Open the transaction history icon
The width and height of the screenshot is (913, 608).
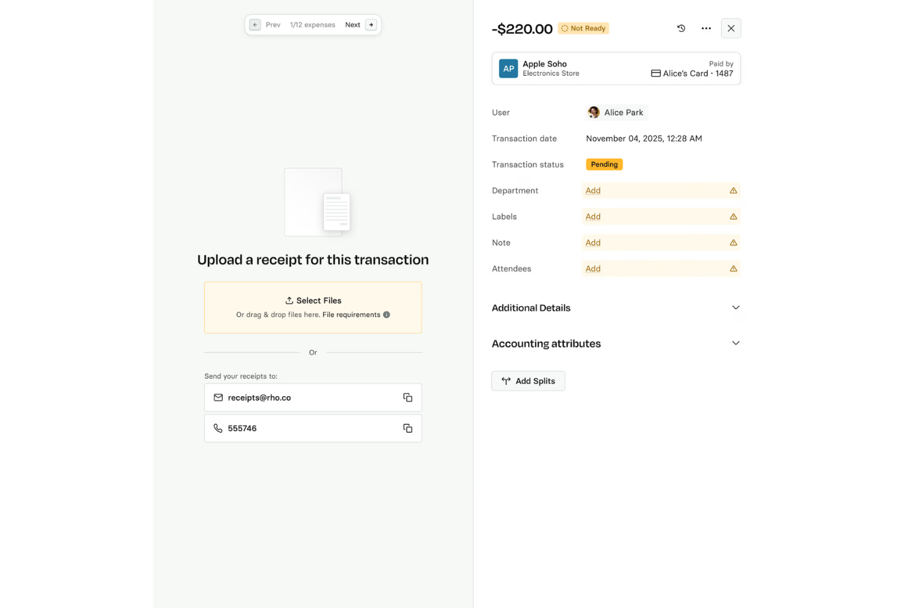coord(681,28)
